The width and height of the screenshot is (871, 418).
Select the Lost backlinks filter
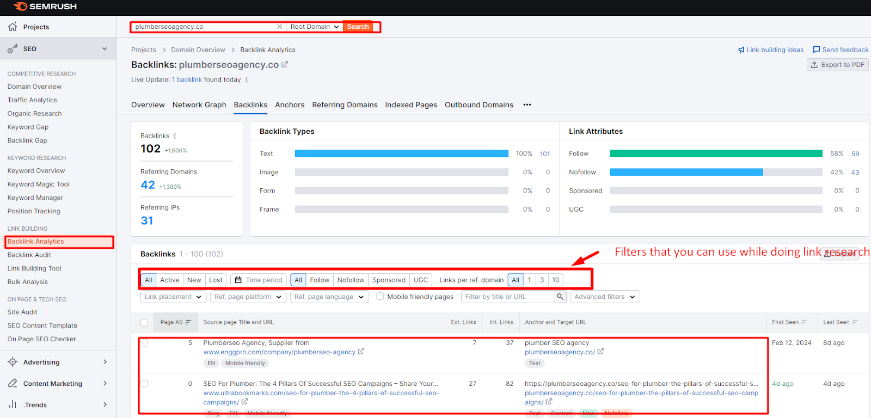(x=216, y=280)
